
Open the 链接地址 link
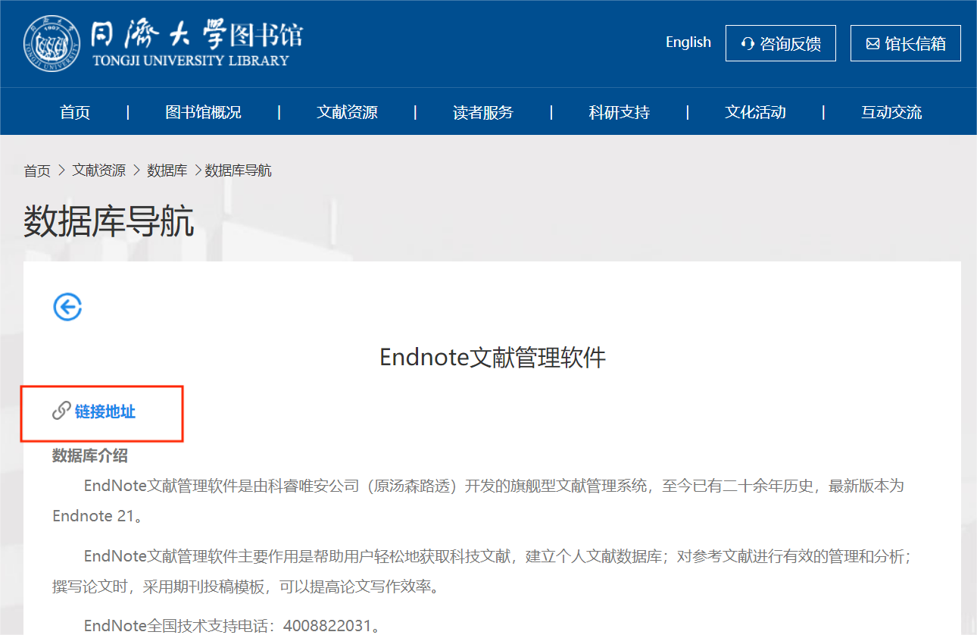(x=105, y=411)
